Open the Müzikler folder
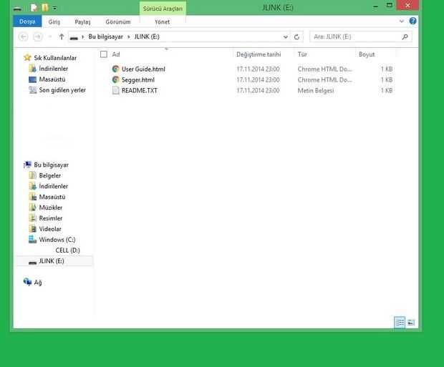 click(51, 207)
